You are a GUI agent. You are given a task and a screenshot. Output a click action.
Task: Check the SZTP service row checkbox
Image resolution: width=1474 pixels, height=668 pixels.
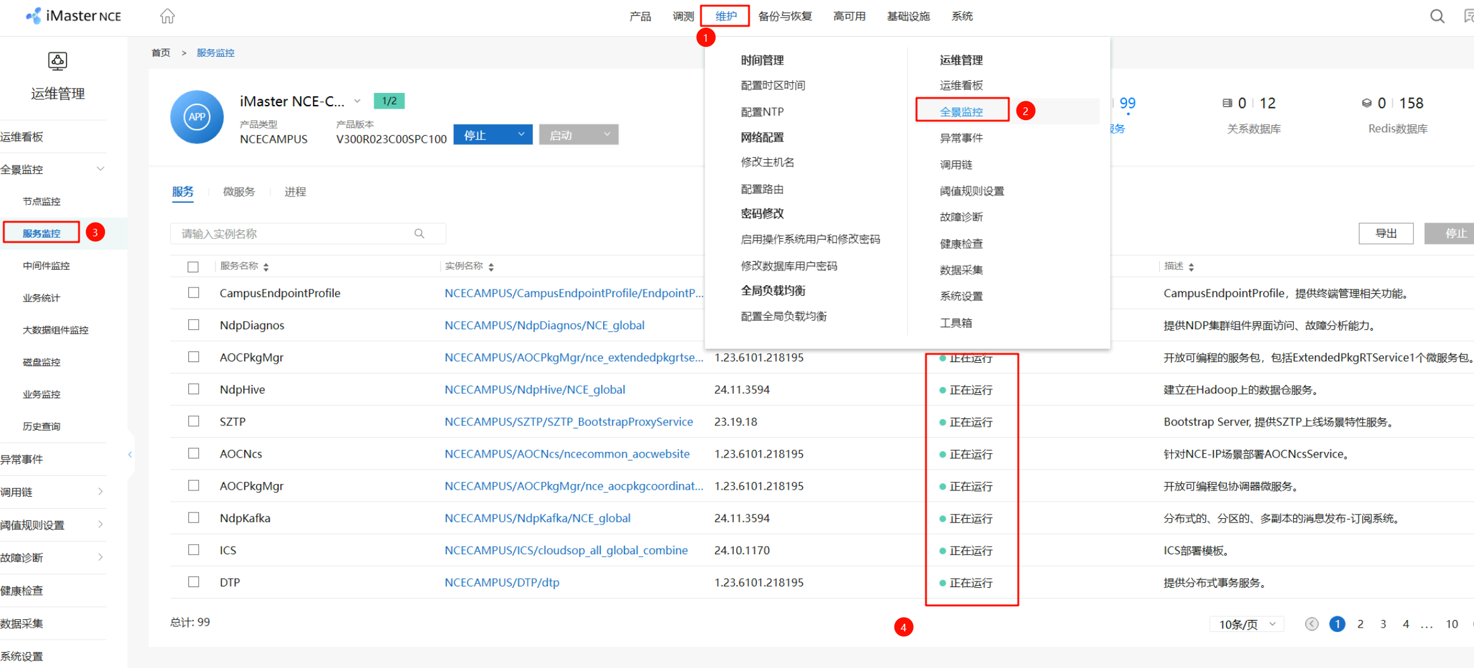pyautogui.click(x=193, y=422)
